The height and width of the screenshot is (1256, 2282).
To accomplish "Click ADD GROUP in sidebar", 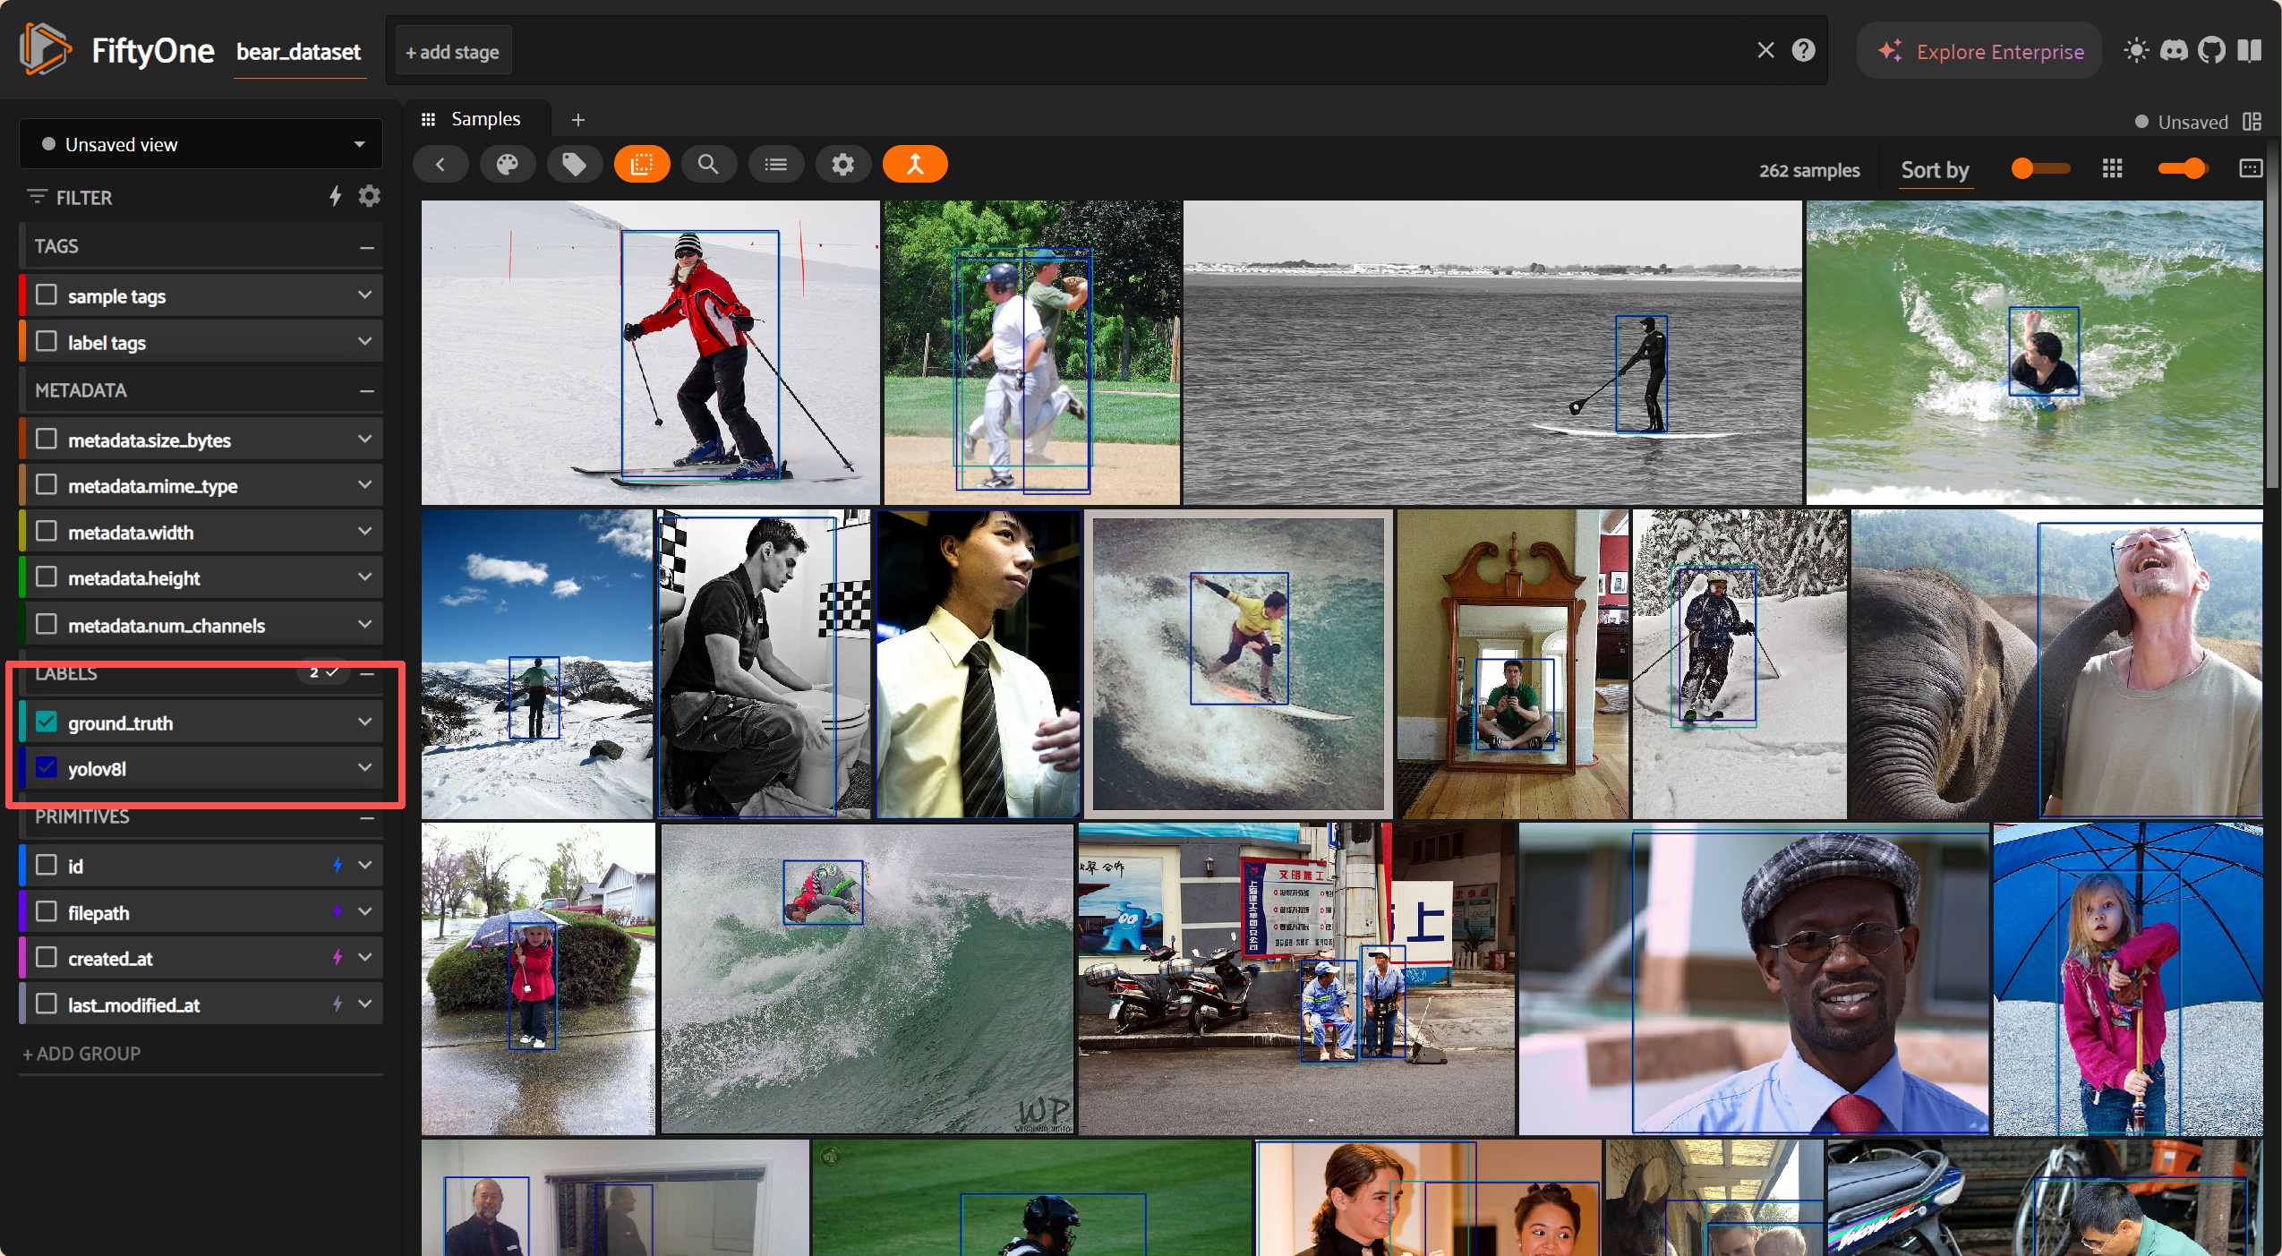I will [x=81, y=1054].
